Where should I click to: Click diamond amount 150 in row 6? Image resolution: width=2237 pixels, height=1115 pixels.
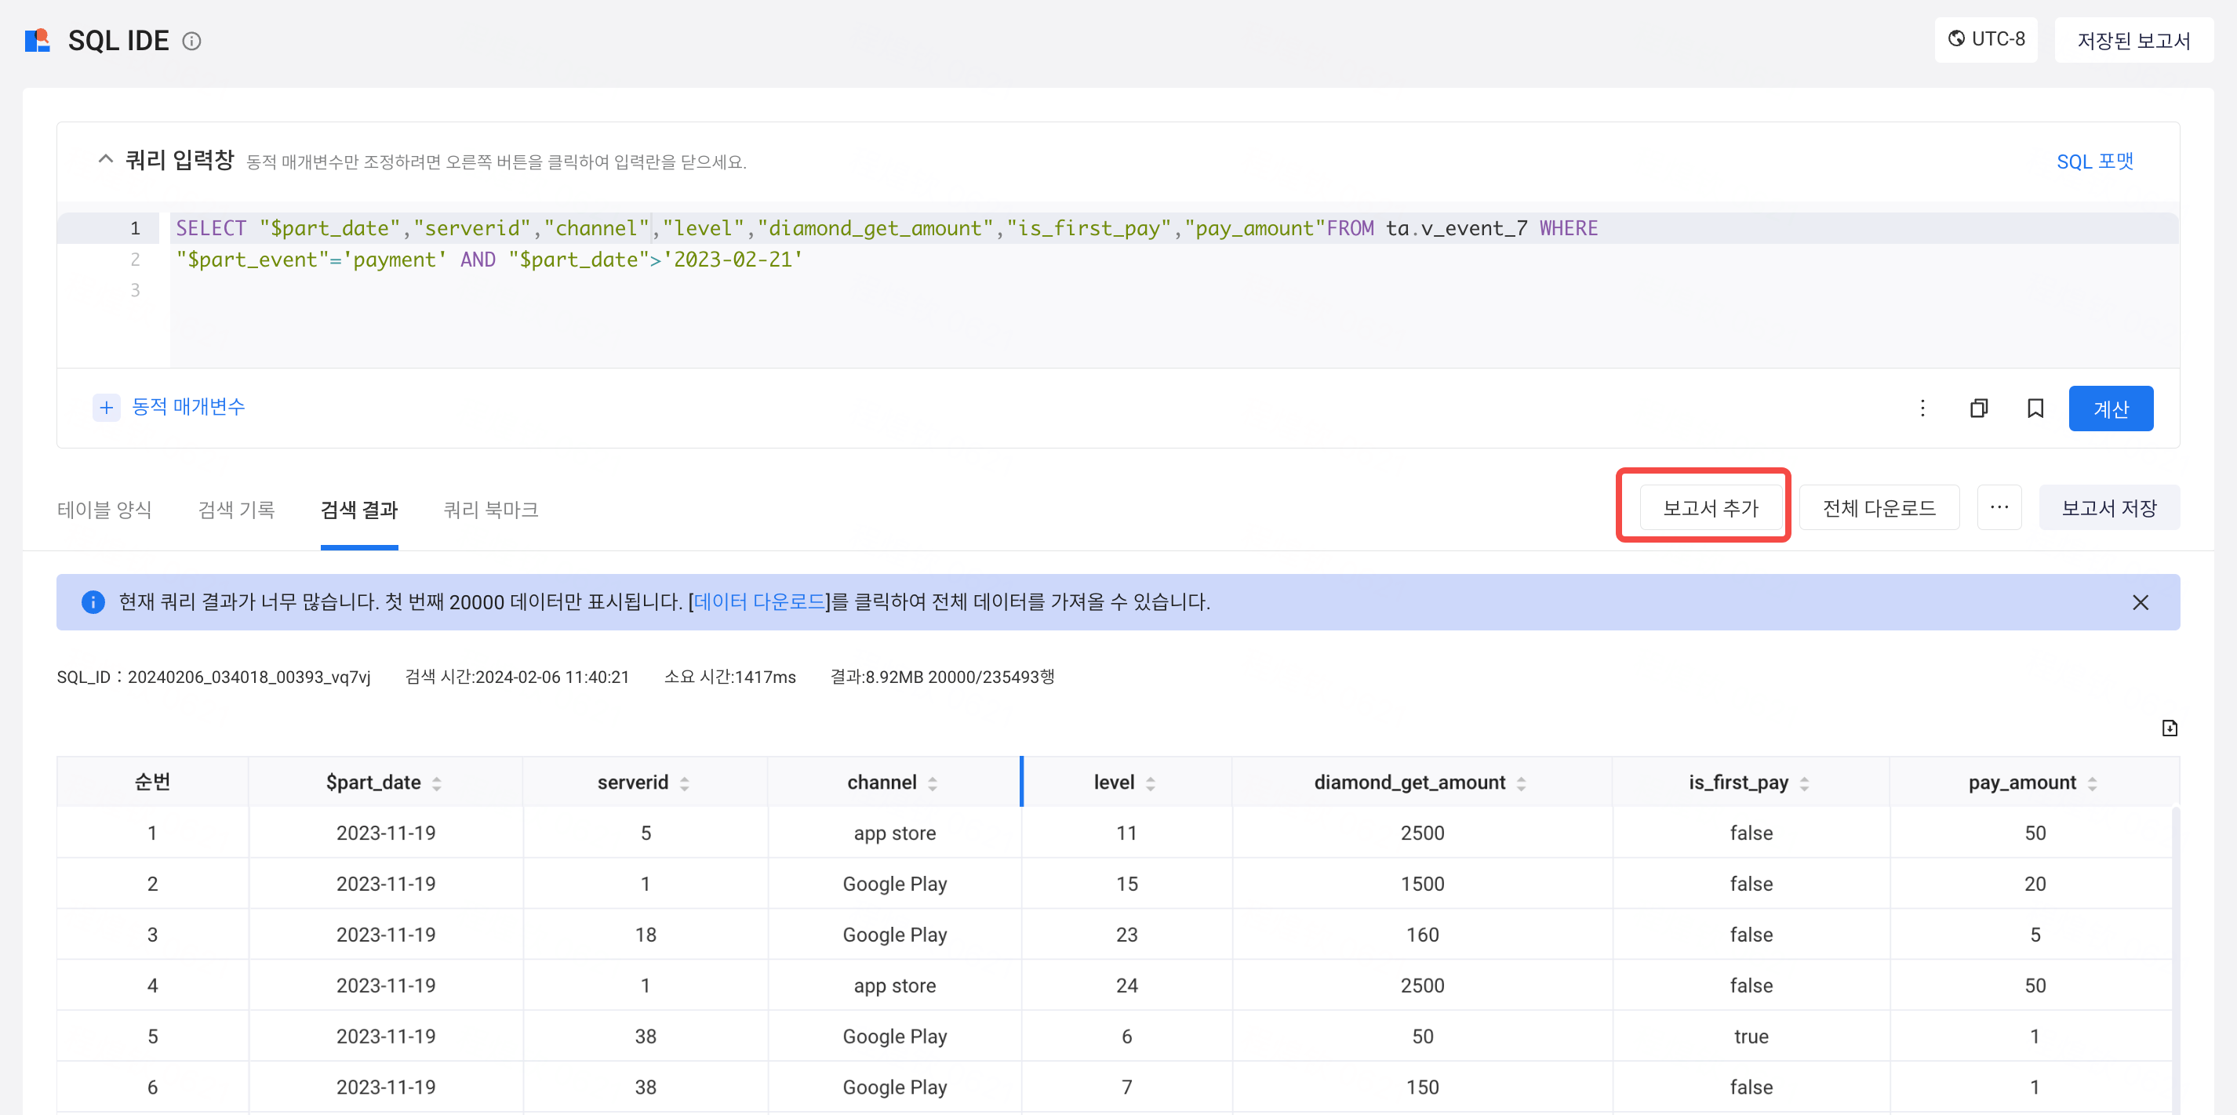[x=1421, y=1086]
